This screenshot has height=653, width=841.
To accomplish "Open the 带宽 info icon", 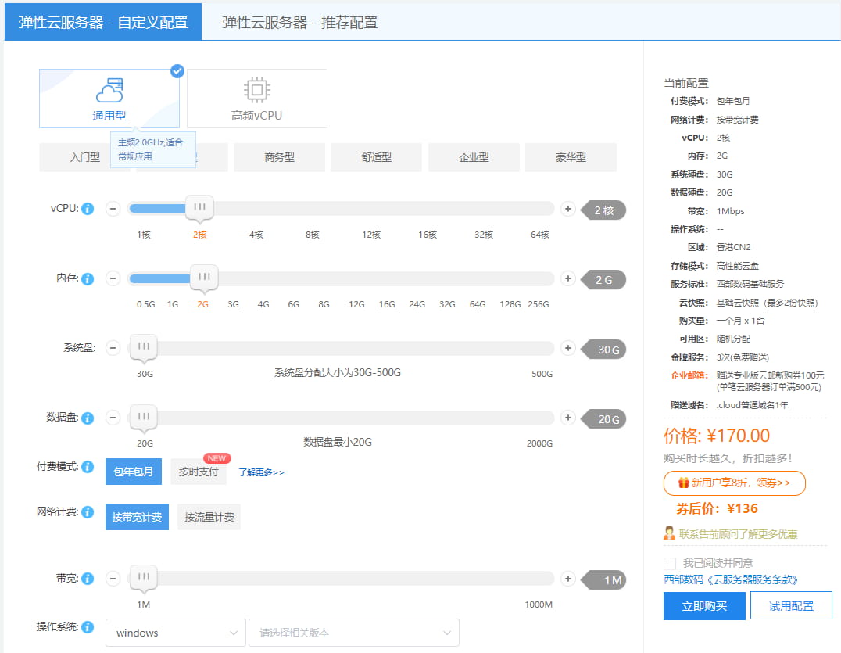I will point(88,578).
